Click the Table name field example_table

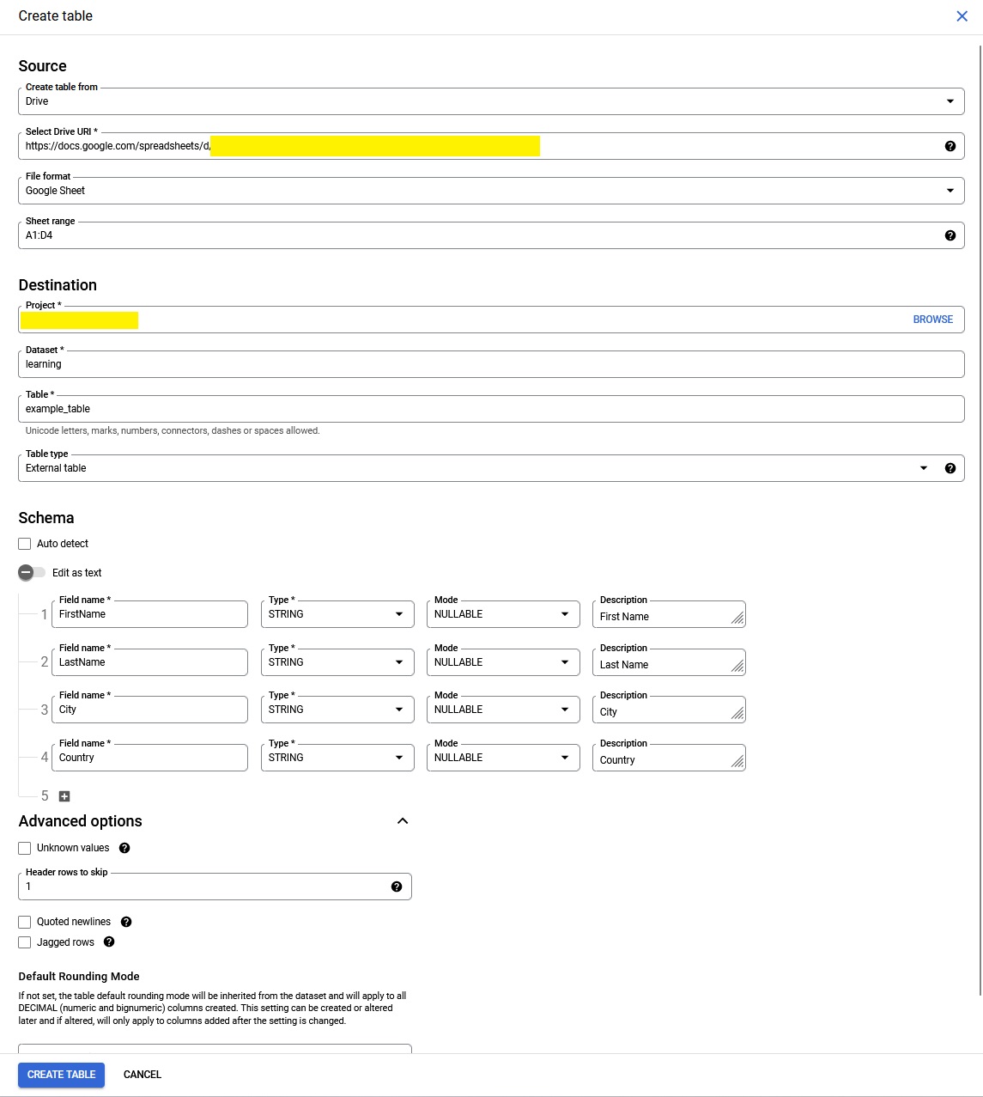pos(491,409)
